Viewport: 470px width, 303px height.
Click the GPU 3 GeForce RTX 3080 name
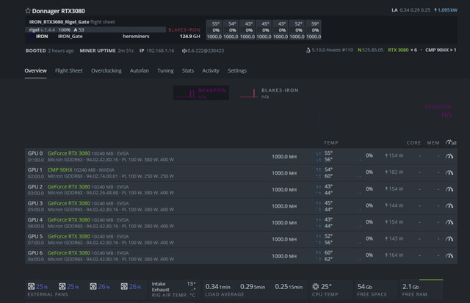(68, 203)
